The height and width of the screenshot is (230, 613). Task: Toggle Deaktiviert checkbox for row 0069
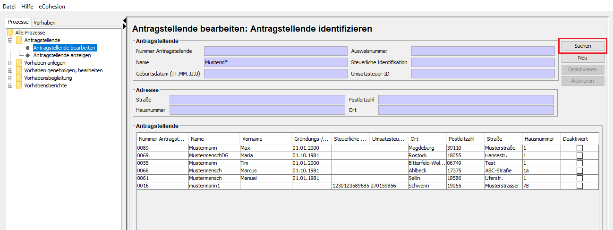pyautogui.click(x=579, y=156)
